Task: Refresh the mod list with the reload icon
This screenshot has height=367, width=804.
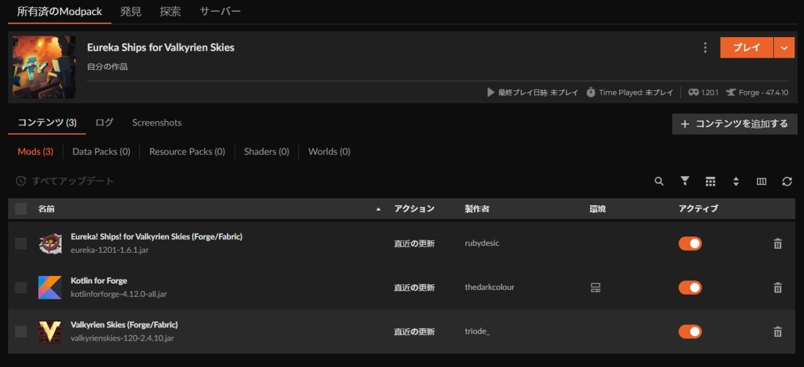Action: (x=786, y=181)
